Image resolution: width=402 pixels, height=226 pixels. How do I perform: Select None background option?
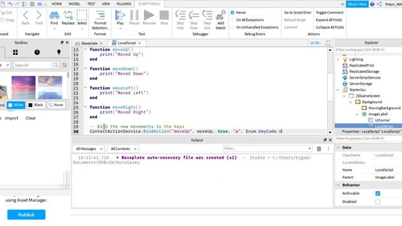tap(56, 105)
